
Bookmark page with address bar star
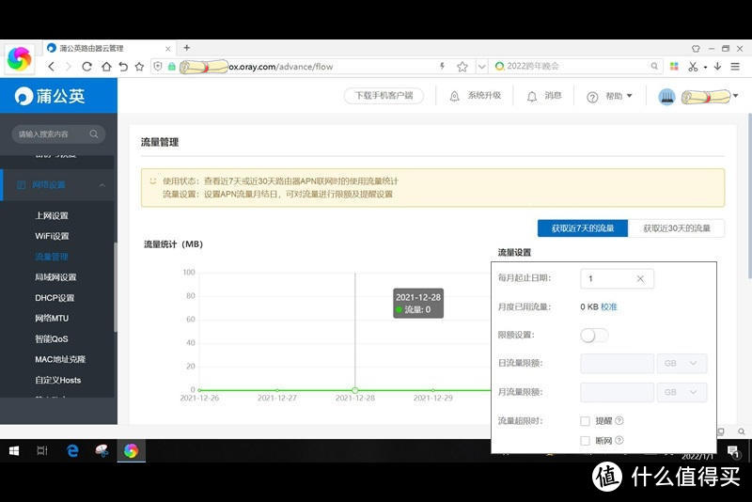pyautogui.click(x=462, y=67)
